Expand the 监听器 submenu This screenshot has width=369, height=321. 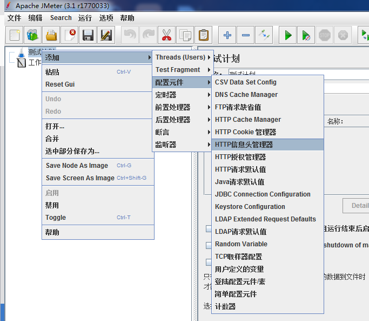183,145
